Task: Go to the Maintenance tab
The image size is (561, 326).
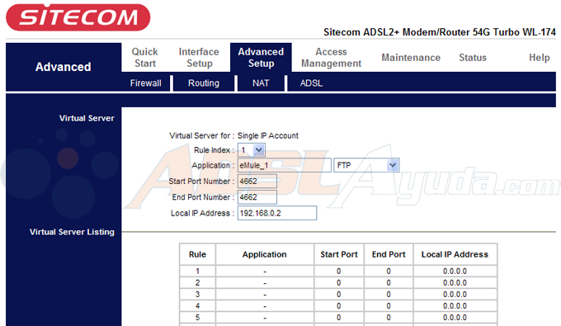Action: 411,58
